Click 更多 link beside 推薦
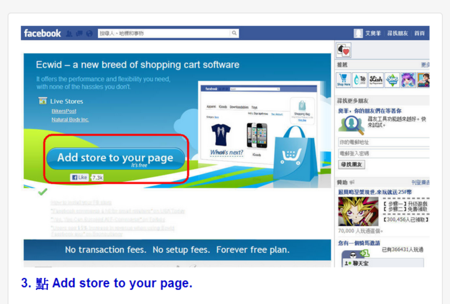 425,65
